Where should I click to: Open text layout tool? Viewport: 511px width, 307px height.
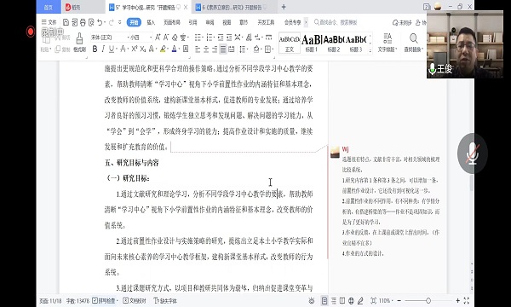[x=388, y=43]
